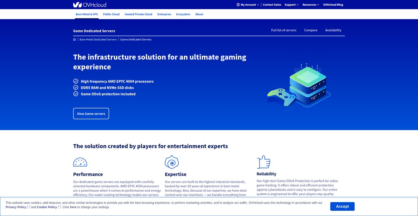Open the Cookie Policy link
The image size is (418, 216).
tap(47, 207)
